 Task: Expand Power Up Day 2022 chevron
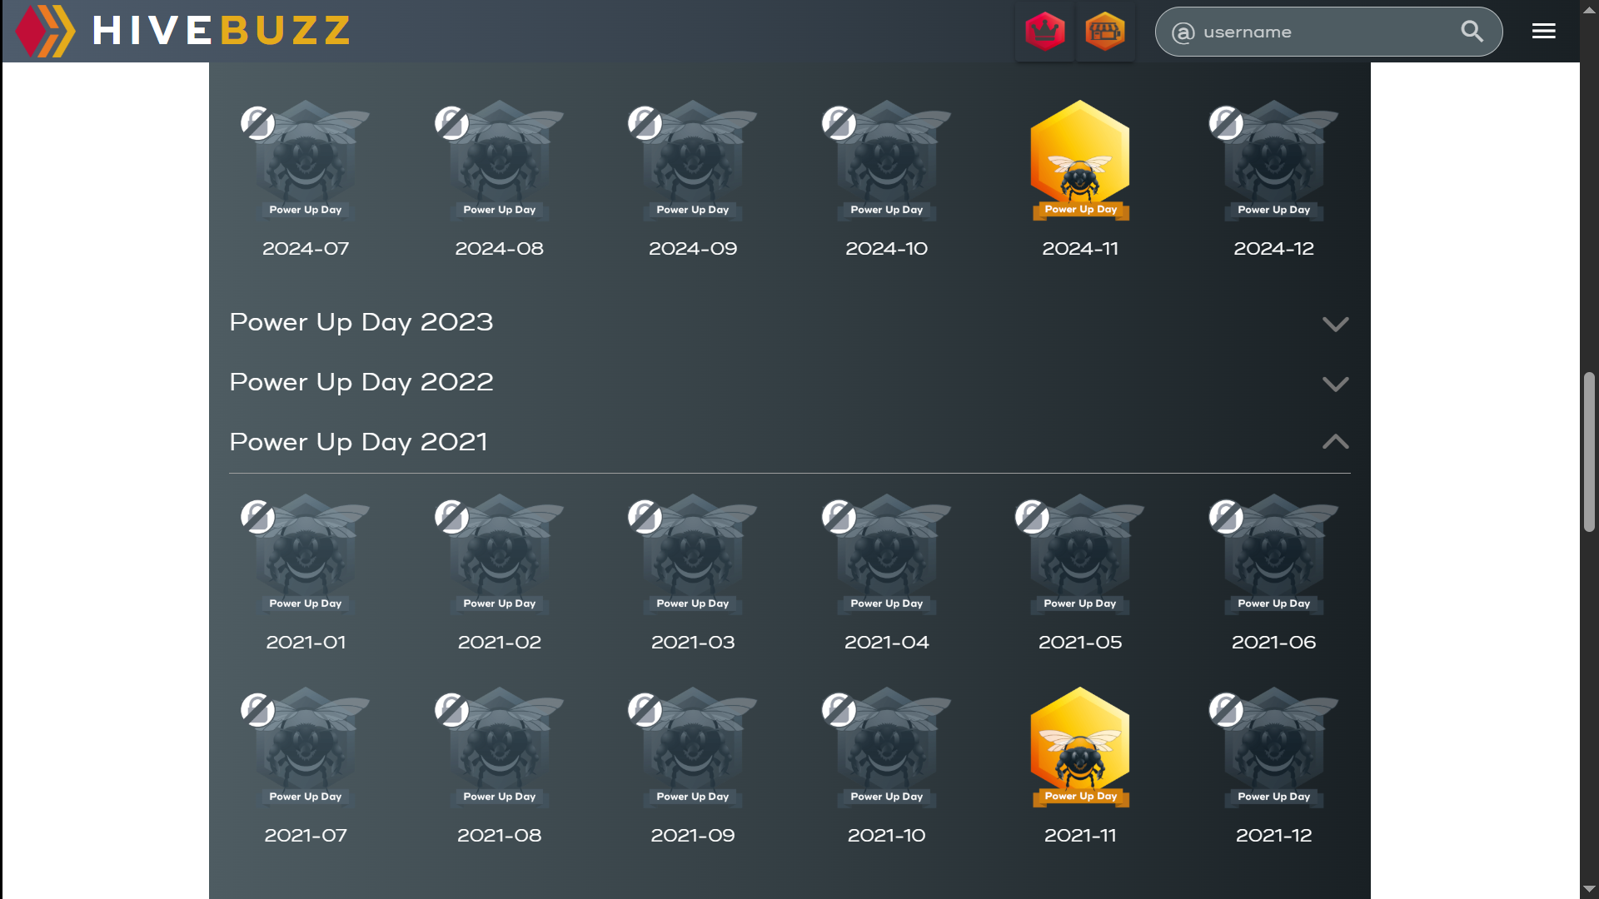(x=1335, y=384)
